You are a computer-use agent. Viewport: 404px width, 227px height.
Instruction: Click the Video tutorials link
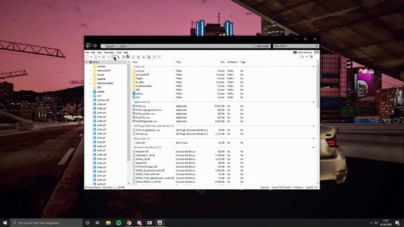304,52
